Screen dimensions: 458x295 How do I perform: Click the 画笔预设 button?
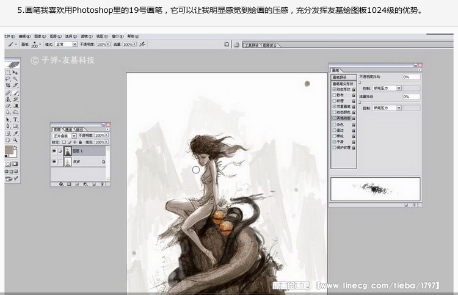click(344, 78)
